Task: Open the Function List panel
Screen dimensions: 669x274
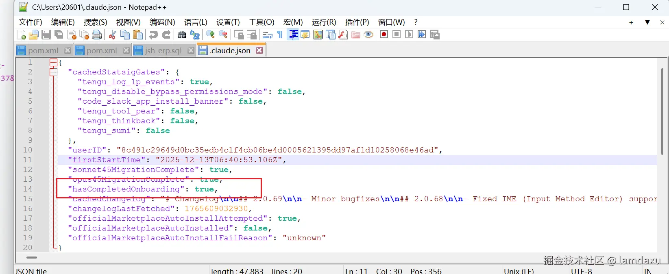Action: coord(343,35)
